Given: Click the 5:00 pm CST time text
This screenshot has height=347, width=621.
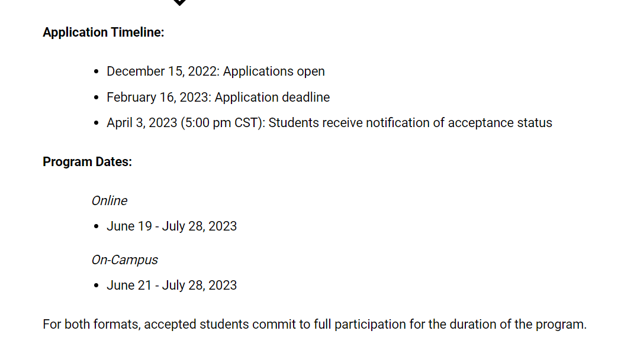Looking at the screenshot, I should (x=223, y=123).
